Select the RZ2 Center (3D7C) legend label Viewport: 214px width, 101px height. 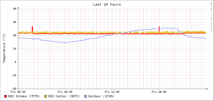64,96
